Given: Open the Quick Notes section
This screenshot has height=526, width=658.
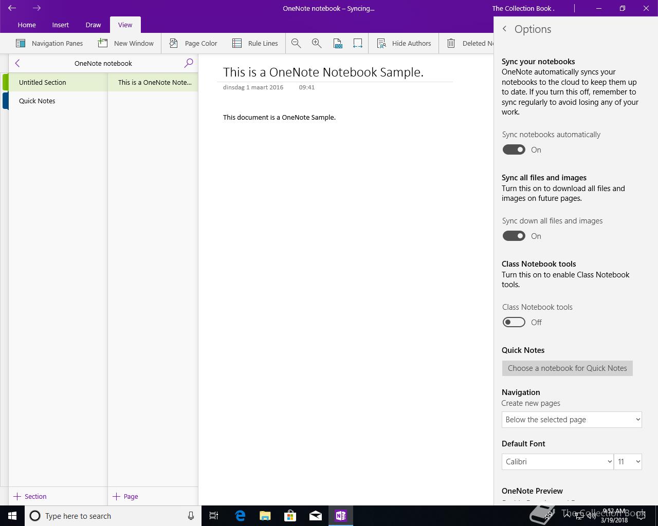Looking at the screenshot, I should click(x=58, y=101).
